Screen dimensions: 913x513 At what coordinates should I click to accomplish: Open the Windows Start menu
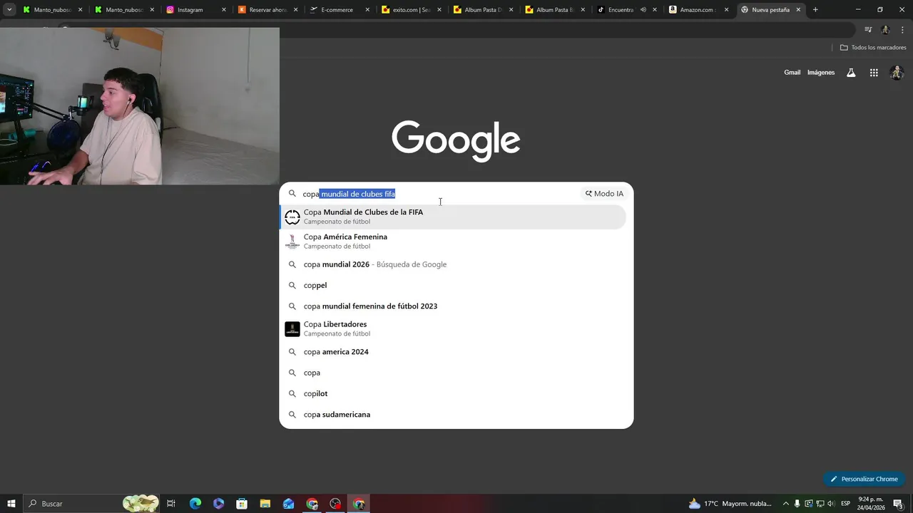click(11, 504)
